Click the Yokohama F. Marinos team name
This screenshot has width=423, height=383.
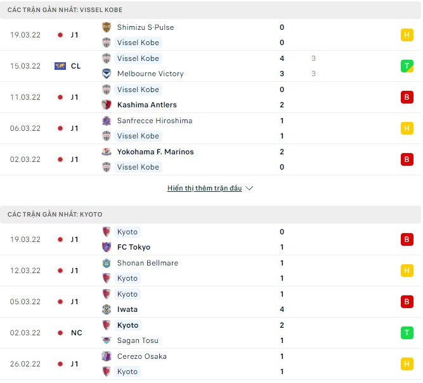point(155,152)
